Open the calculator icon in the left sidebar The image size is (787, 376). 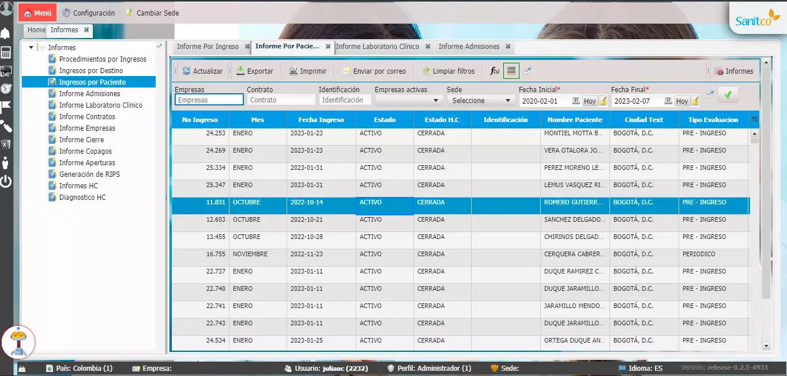[x=6, y=53]
